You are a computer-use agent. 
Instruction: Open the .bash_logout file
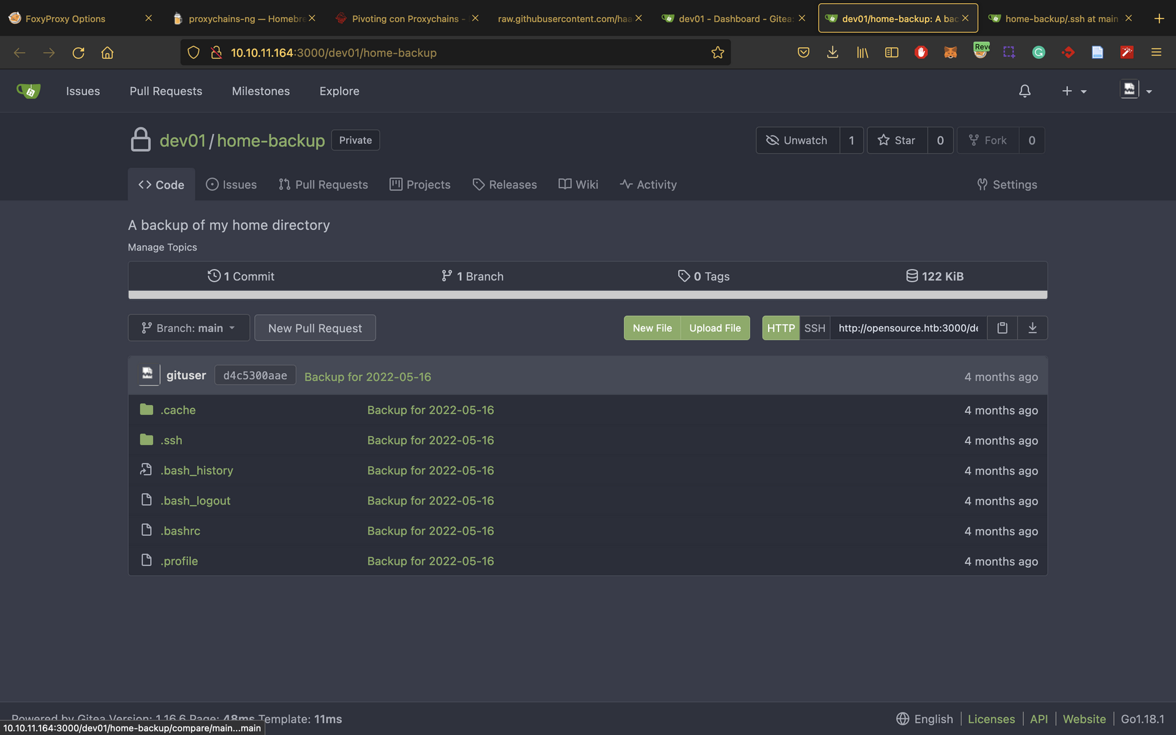pyautogui.click(x=195, y=500)
